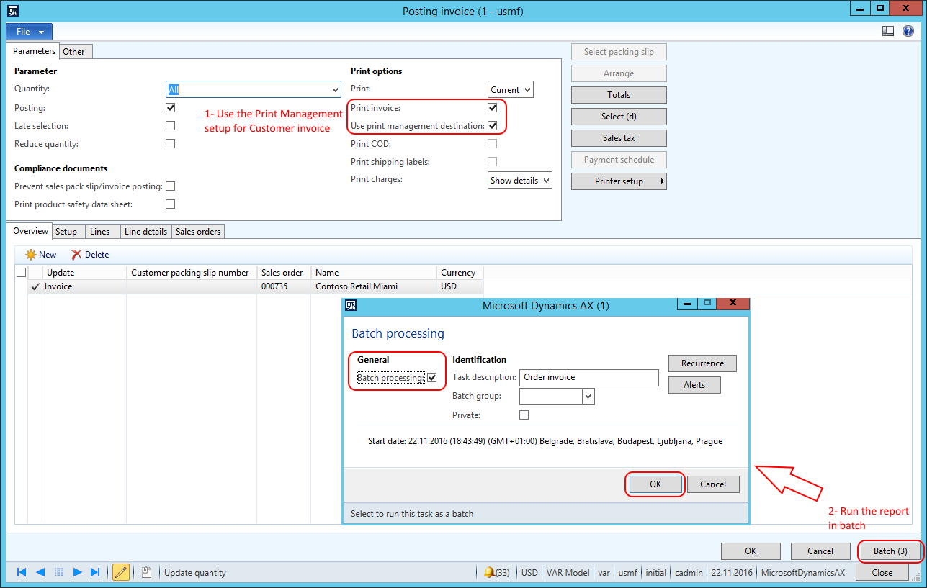The image size is (927, 588).
Task: Click the Alerts button
Action: [x=694, y=385]
